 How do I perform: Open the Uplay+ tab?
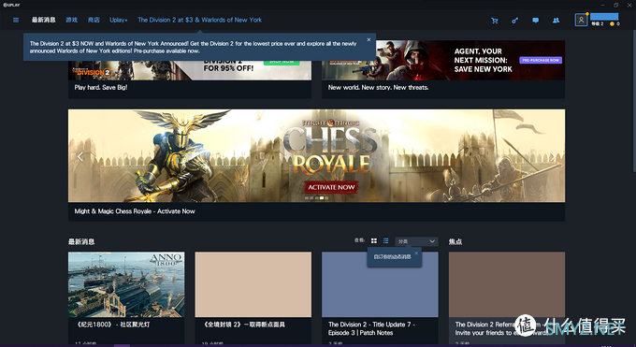119,20
